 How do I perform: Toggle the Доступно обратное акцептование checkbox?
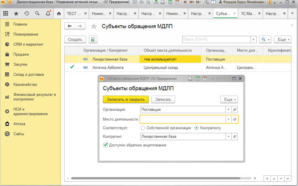coord(105,145)
